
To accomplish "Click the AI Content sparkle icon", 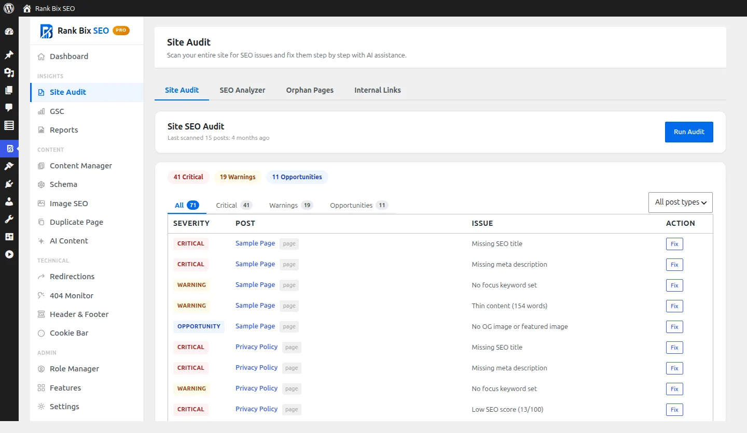I will pyautogui.click(x=41, y=241).
